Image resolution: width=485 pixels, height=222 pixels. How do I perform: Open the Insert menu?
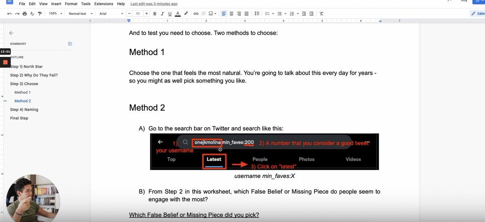point(56,4)
